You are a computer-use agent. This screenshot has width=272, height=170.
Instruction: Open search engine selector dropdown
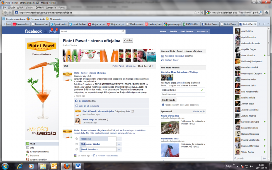pyautogui.click(x=209, y=13)
